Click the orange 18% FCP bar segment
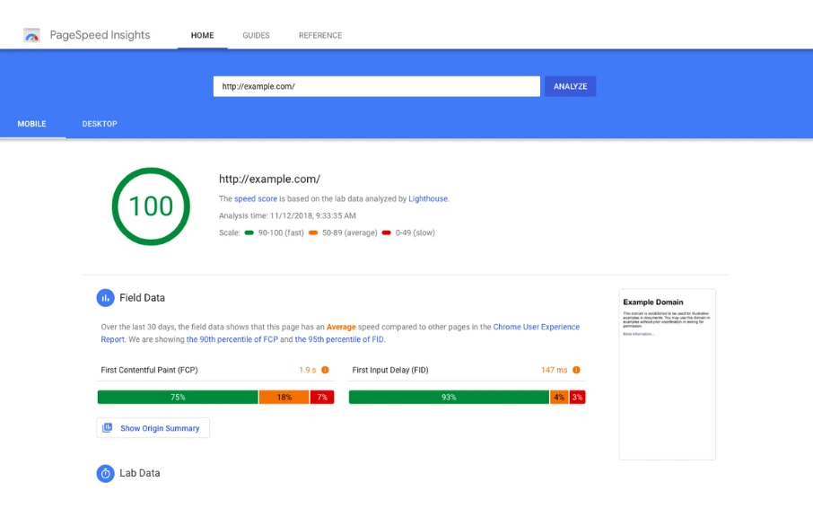This screenshot has width=813, height=508. [x=284, y=397]
